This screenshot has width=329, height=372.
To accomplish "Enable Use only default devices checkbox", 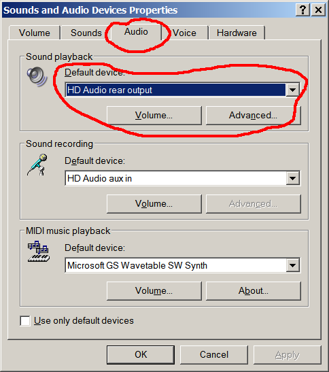I will coord(25,321).
